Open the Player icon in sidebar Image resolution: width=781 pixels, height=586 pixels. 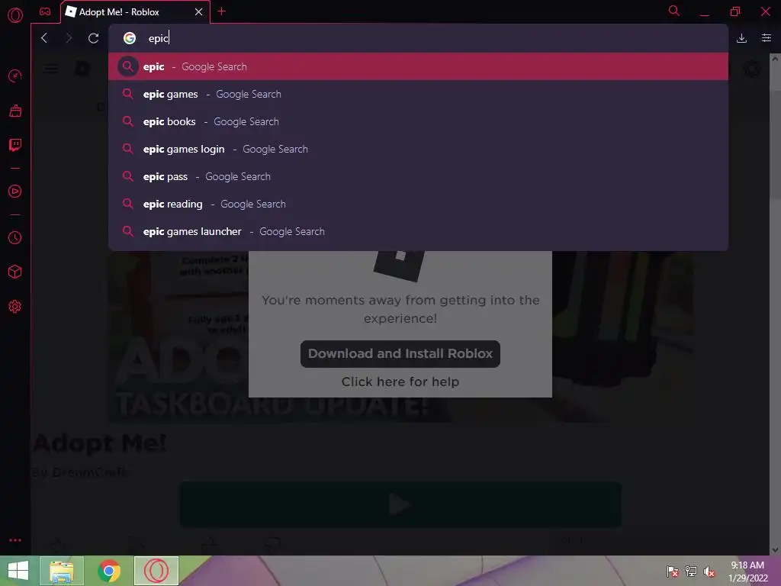15,192
